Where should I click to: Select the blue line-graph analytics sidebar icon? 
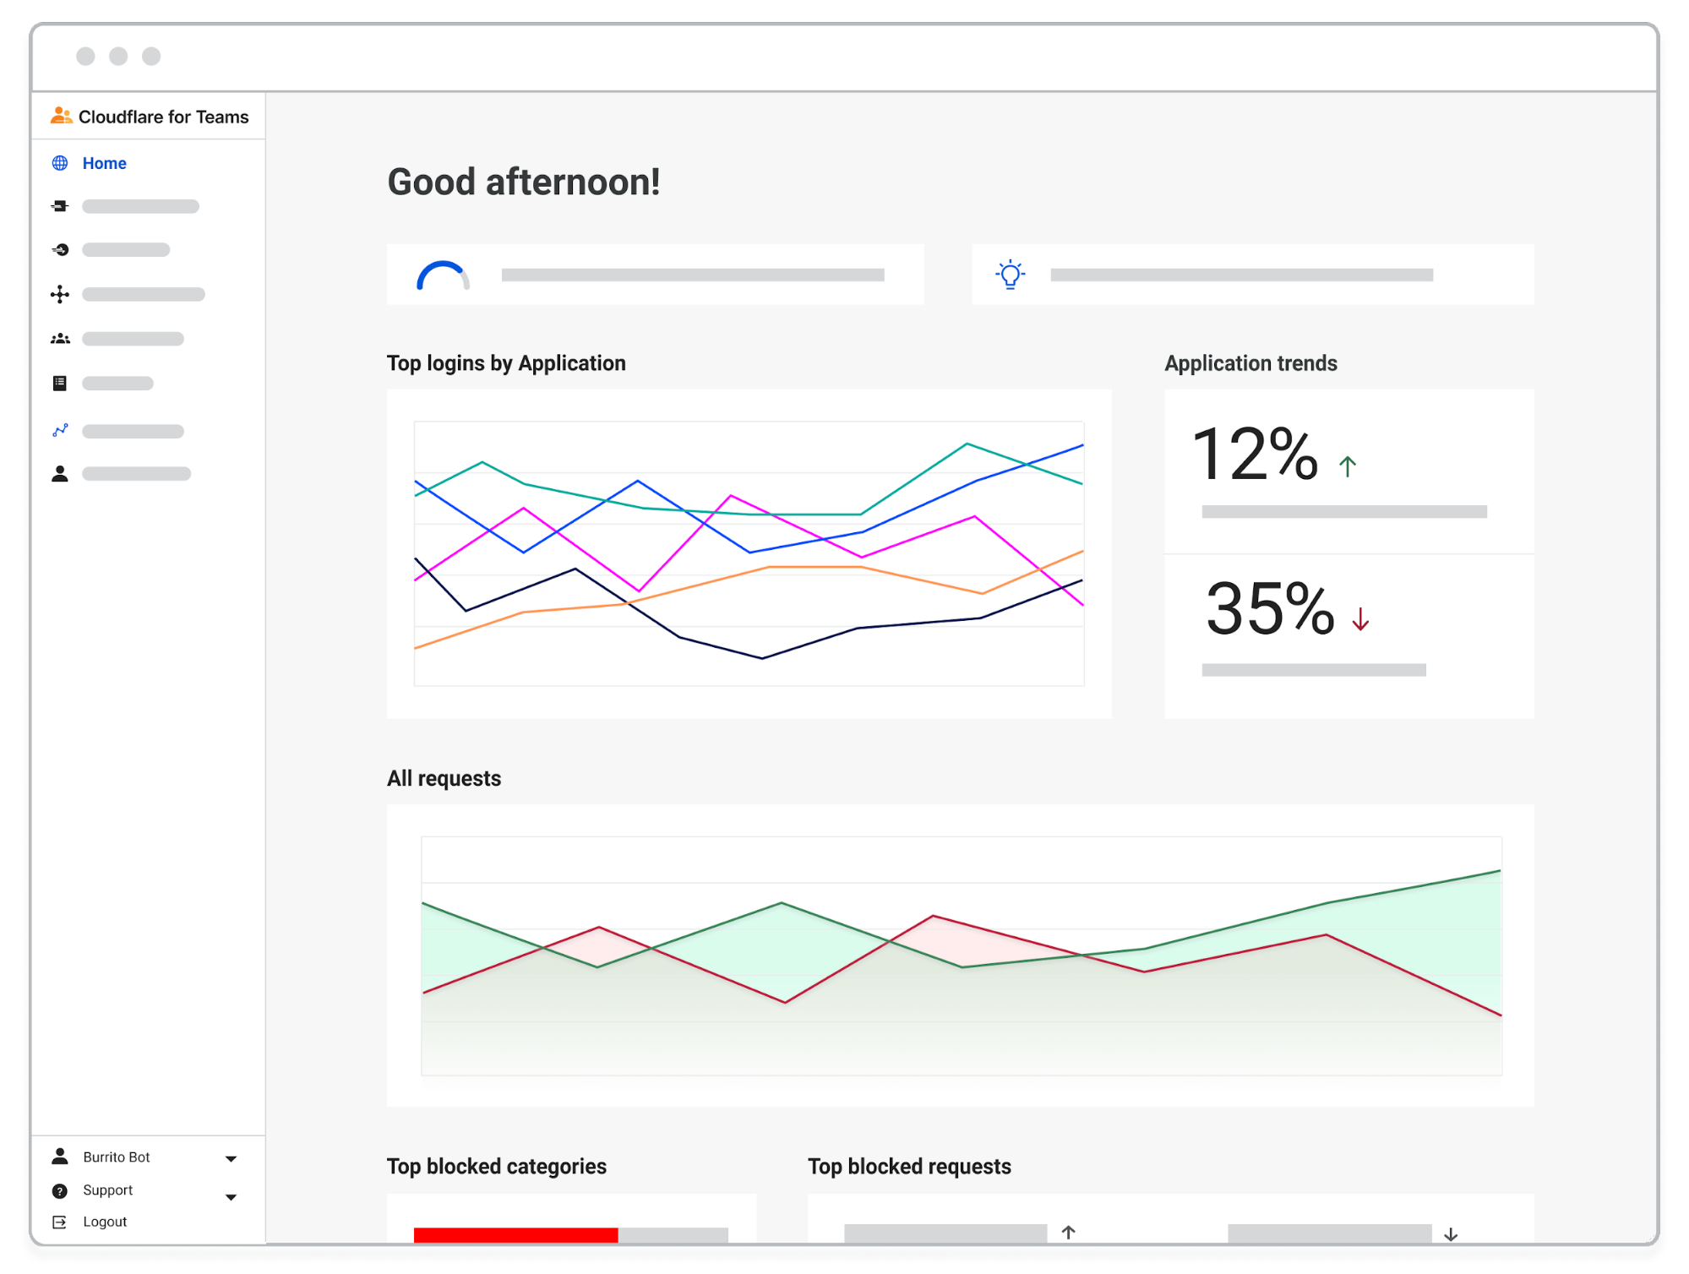60,431
